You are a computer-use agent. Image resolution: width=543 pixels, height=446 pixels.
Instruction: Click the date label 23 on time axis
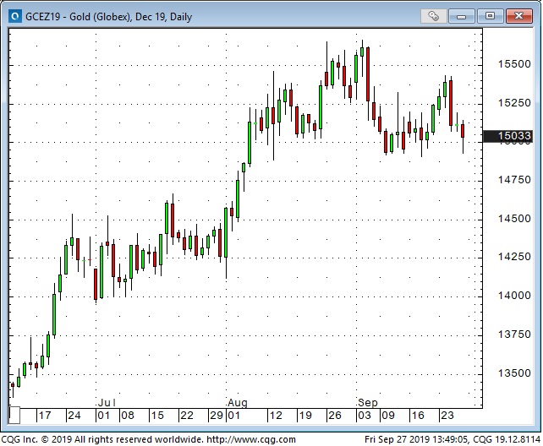point(447,416)
